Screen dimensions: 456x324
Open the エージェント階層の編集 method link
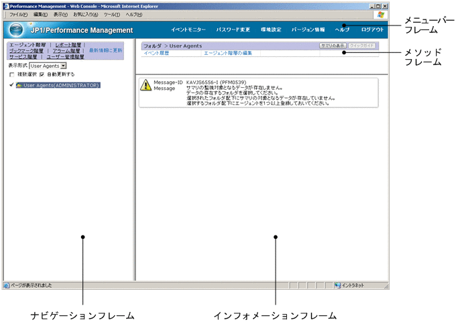pos(228,53)
